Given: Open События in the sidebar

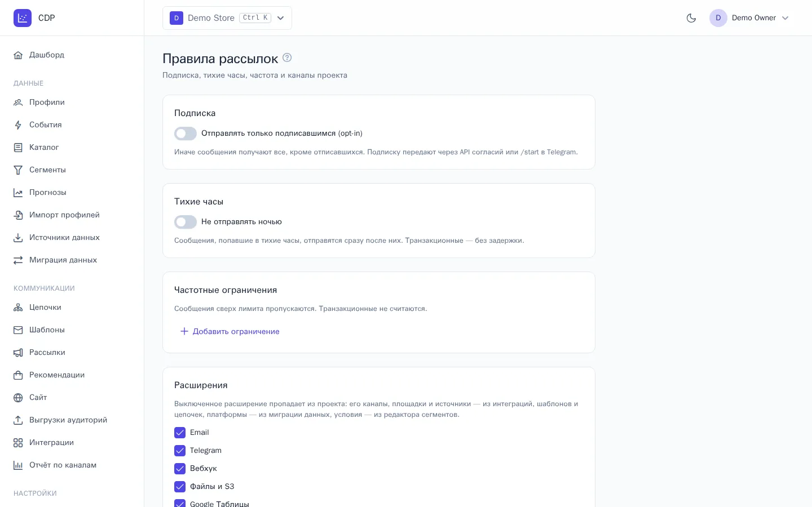Looking at the screenshot, I should pos(72,125).
